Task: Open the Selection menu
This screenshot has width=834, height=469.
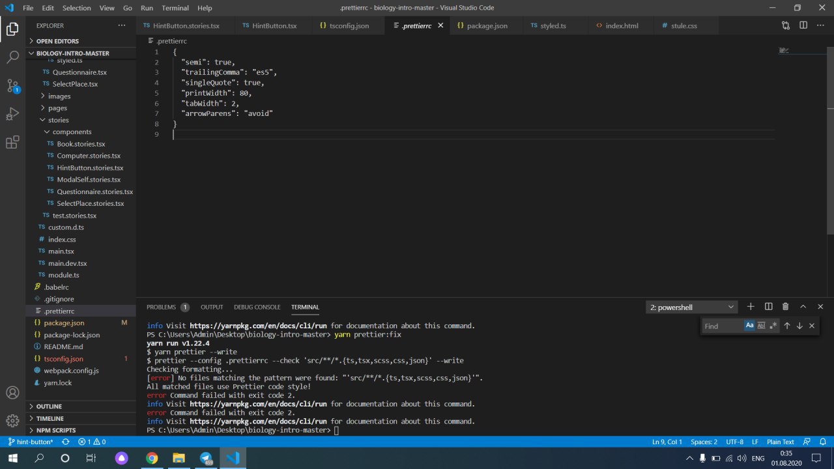Action: (x=76, y=8)
